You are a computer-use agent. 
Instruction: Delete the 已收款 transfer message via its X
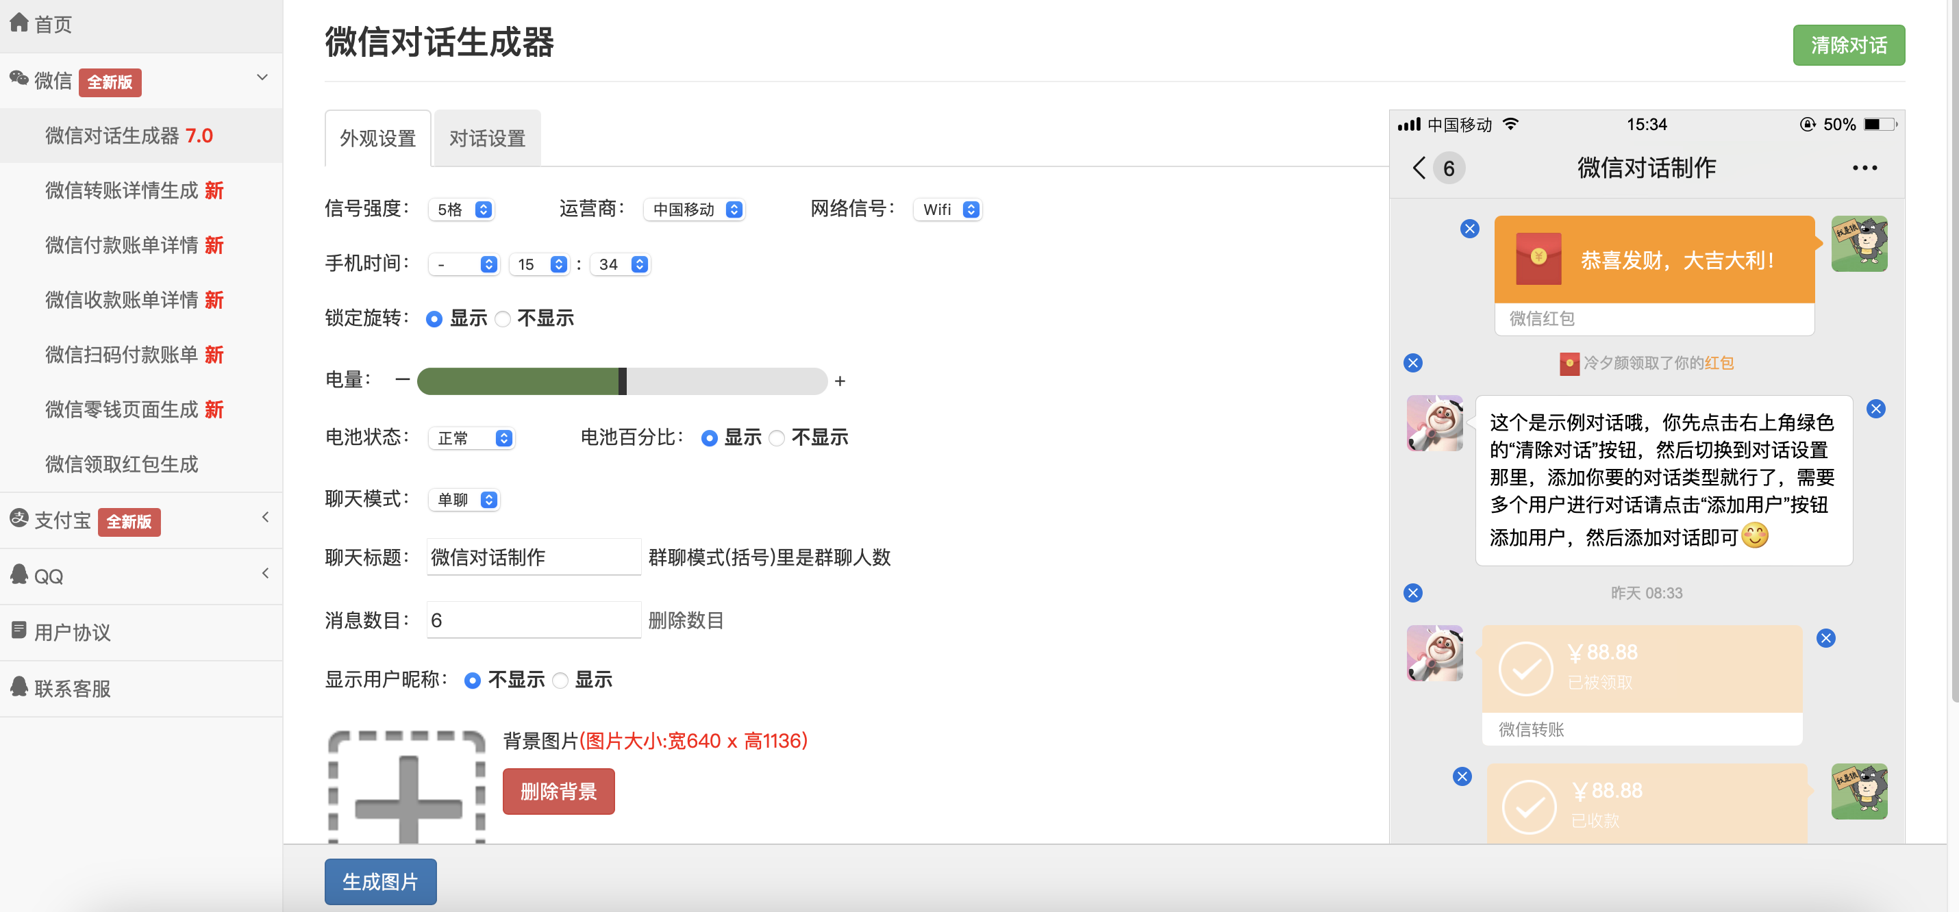tap(1462, 776)
